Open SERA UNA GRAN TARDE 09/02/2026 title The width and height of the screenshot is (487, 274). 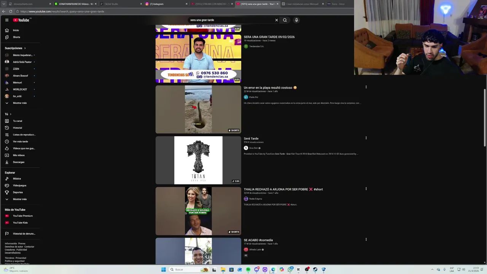pyautogui.click(x=269, y=37)
